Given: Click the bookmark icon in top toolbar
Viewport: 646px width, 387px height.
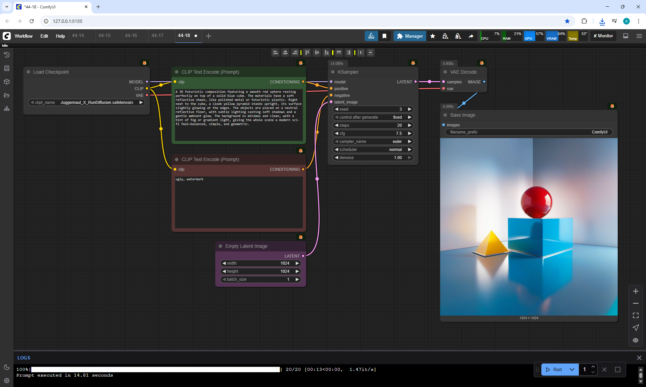Looking at the screenshot, I should (384, 36).
